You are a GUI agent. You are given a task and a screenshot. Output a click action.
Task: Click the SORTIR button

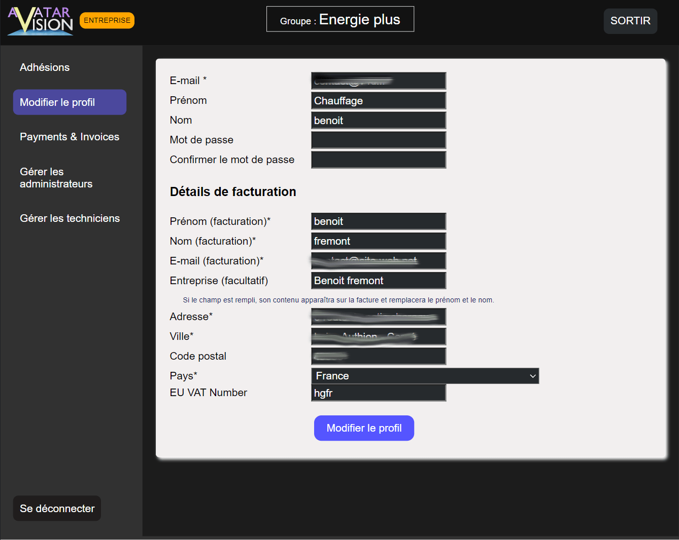tap(630, 21)
